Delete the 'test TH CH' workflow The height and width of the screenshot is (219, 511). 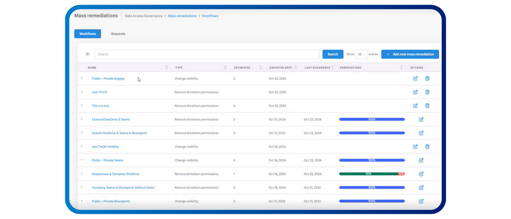(427, 92)
